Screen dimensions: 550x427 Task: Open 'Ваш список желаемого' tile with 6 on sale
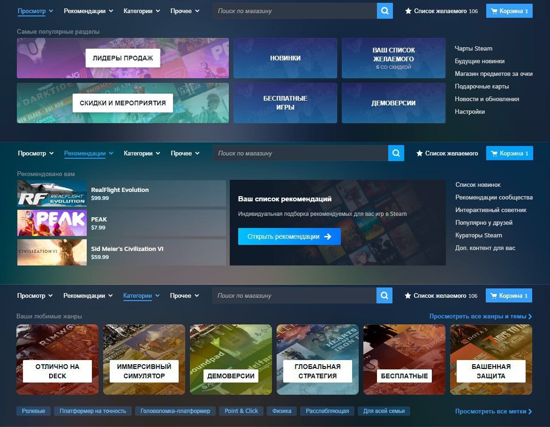393,58
